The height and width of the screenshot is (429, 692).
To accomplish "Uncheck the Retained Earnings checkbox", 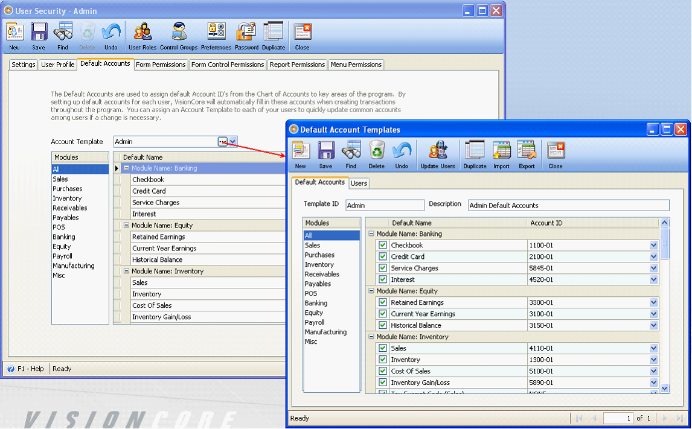I will point(383,302).
